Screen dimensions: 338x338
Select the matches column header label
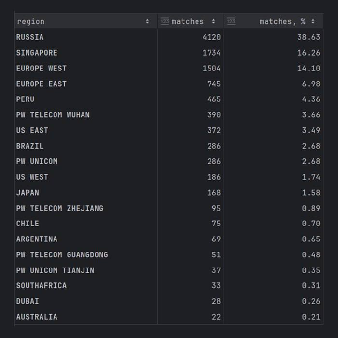point(188,22)
